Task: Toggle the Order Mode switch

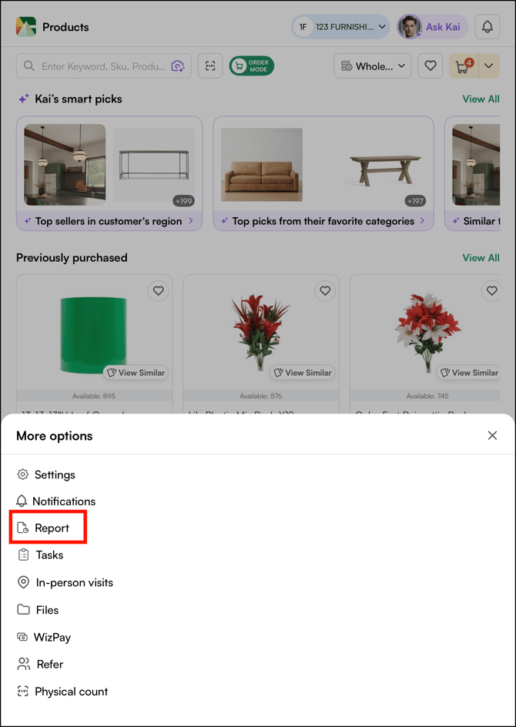Action: (251, 66)
